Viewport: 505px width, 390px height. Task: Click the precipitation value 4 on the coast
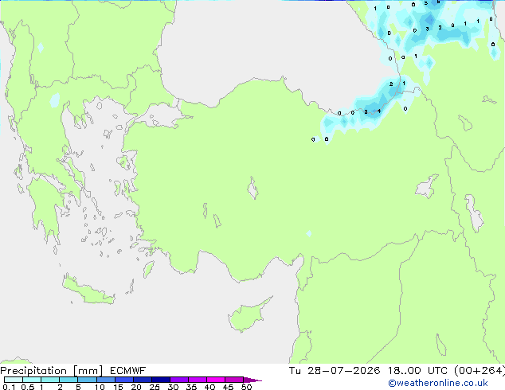(379, 111)
